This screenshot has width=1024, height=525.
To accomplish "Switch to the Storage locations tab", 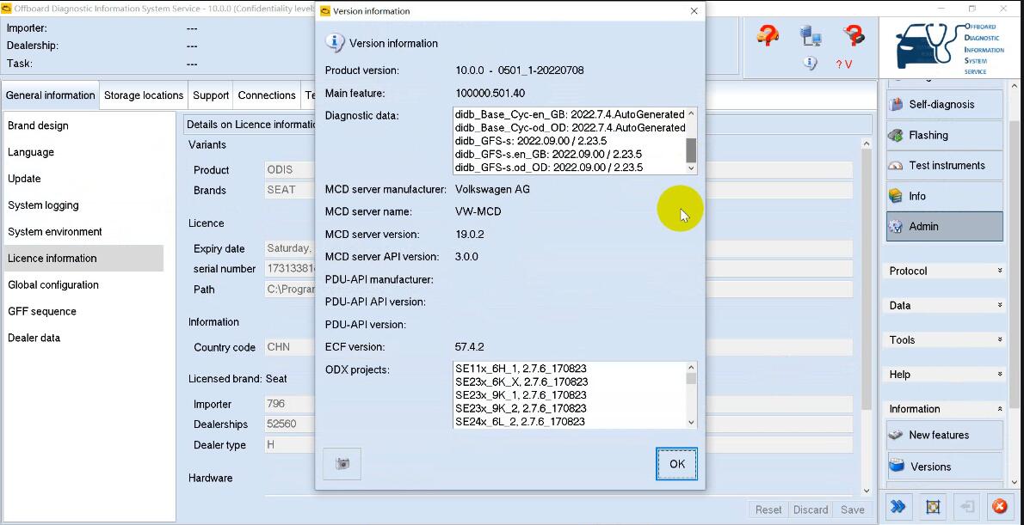I will 144,95.
